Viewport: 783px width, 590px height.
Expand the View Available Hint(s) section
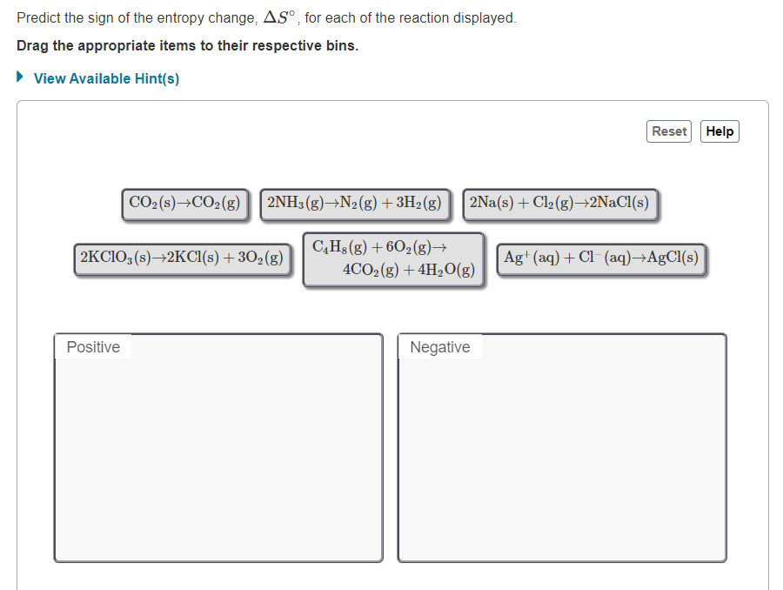(x=104, y=78)
